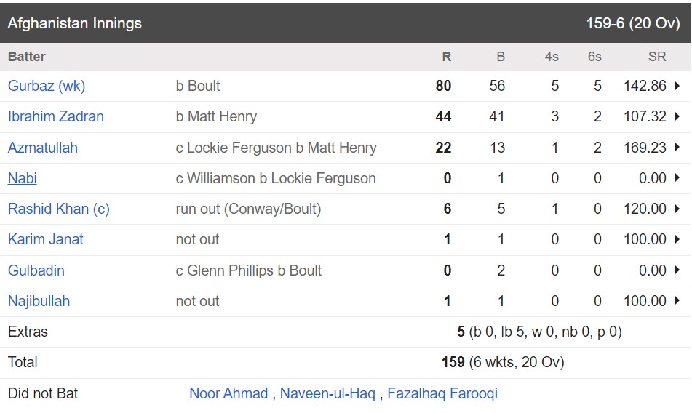Expand Ibrahim Zadran row arrow
Screen dimensions: 692x413
tap(677, 116)
